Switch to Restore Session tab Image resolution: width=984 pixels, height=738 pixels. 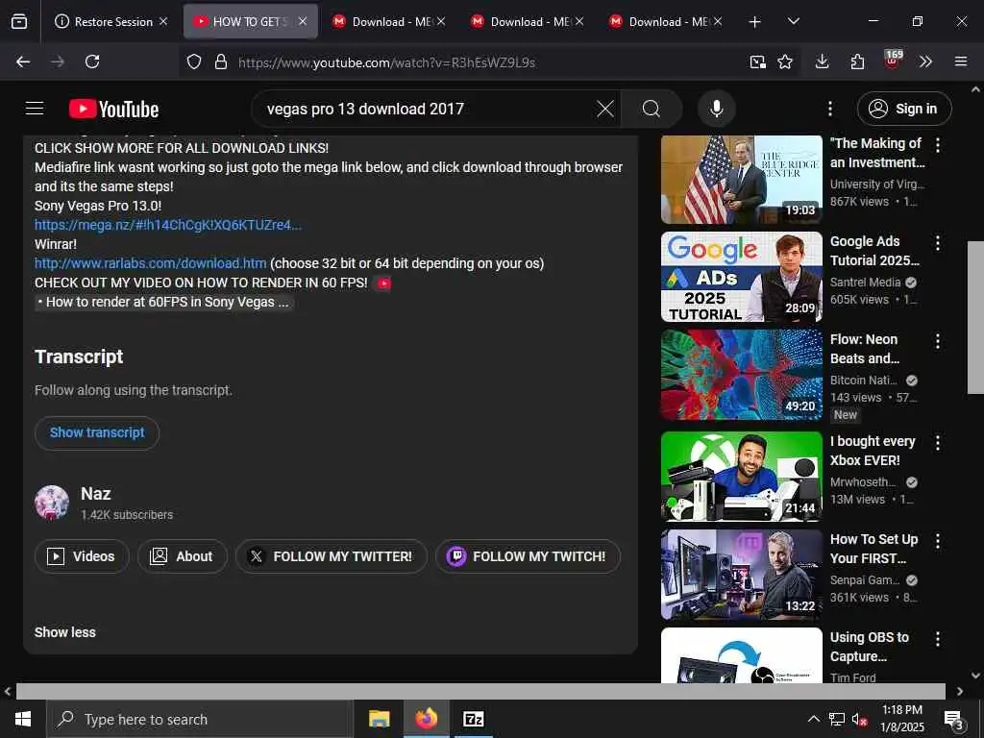click(x=113, y=21)
